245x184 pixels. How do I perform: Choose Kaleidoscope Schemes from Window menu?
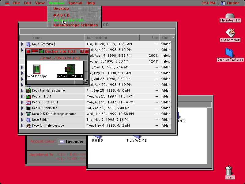tap(75, 25)
